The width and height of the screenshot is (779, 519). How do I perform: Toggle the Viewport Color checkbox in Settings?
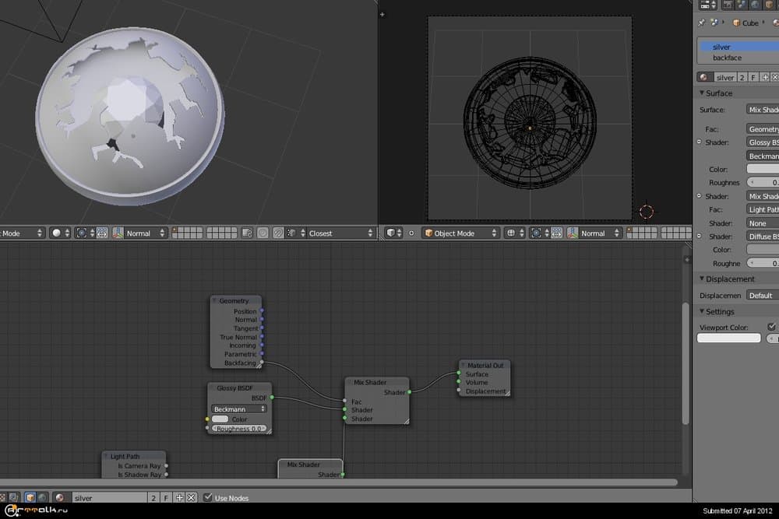coord(771,327)
